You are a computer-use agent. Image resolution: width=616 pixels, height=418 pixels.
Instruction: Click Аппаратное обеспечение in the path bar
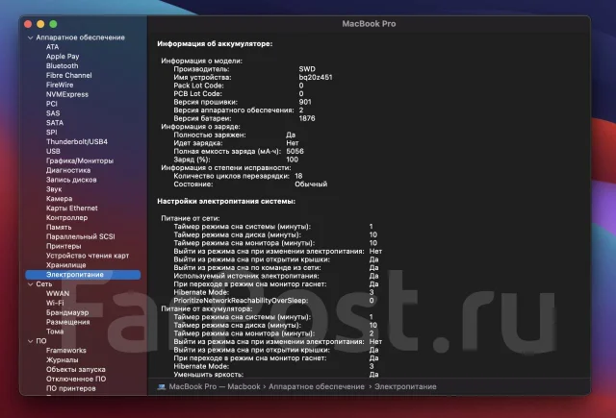click(317, 386)
